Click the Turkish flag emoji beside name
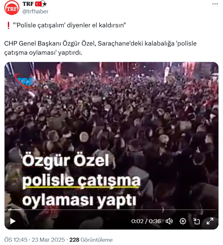Image resolution: width=223 pixels, height=245 pixels. click(38, 4)
